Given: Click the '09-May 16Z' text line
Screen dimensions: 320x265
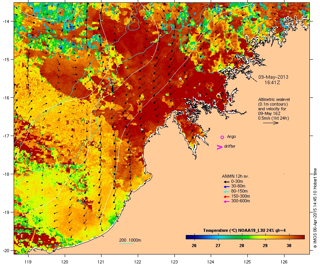Looking at the screenshot, I should pos(269,113).
